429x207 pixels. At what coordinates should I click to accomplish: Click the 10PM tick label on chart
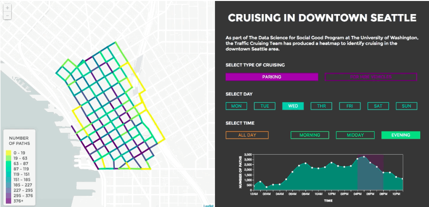point(396,194)
